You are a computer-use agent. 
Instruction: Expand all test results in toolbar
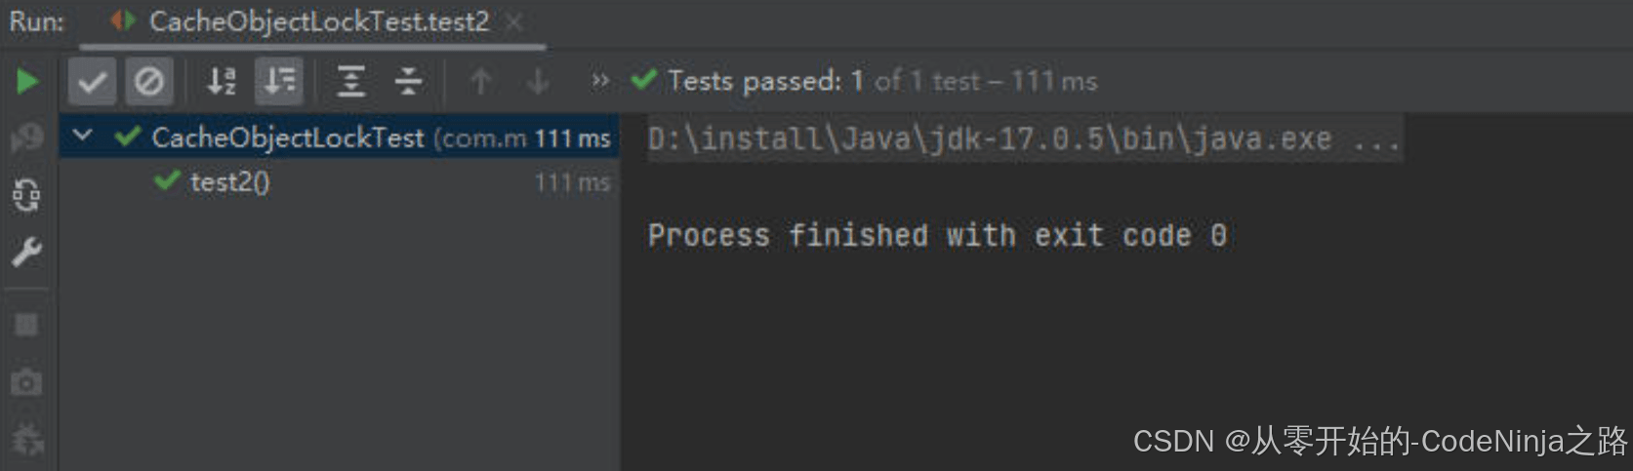pos(350,81)
